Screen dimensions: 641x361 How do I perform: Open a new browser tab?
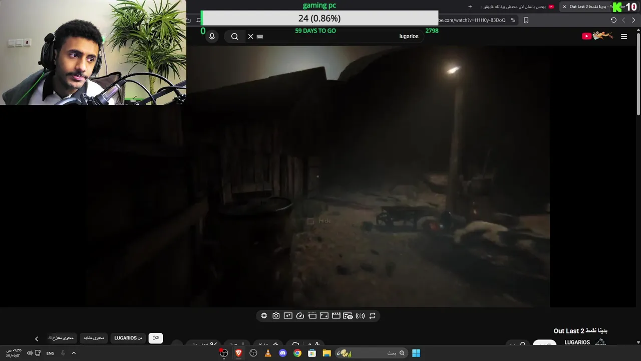[x=470, y=7]
